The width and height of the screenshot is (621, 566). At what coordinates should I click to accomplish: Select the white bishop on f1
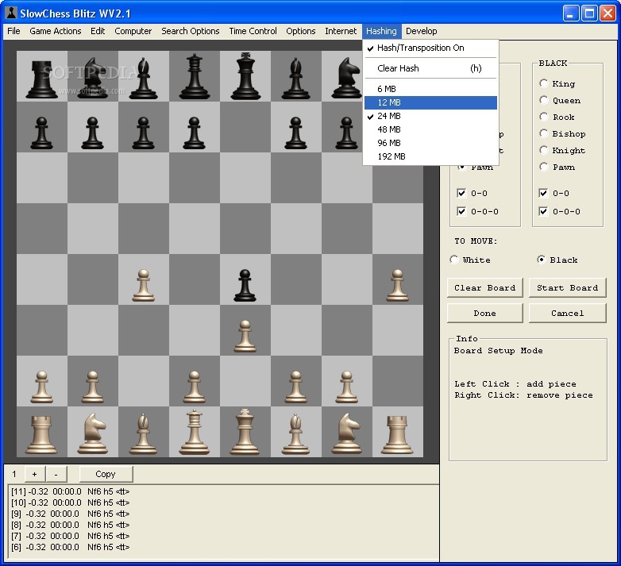[x=296, y=433]
